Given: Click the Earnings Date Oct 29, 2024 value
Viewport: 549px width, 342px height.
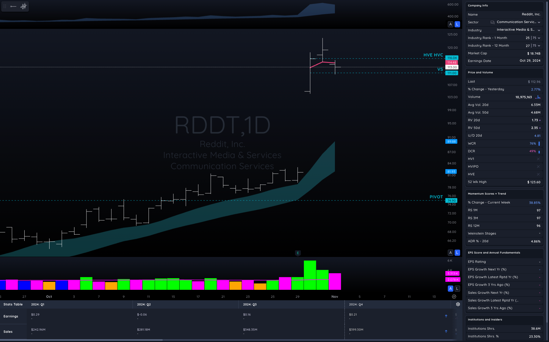Looking at the screenshot, I should [530, 61].
